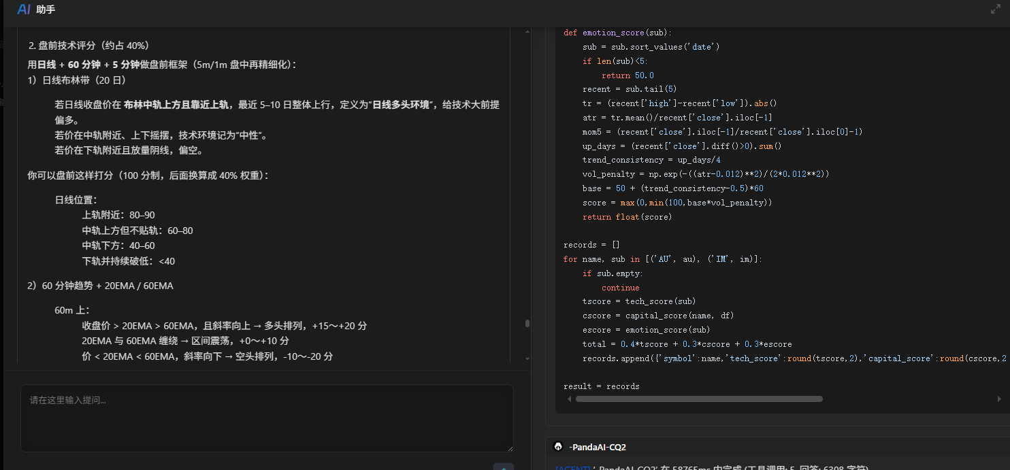The width and height of the screenshot is (1010, 470).
Task: Click the line '中轨下方：40–60'
Action: point(118,246)
